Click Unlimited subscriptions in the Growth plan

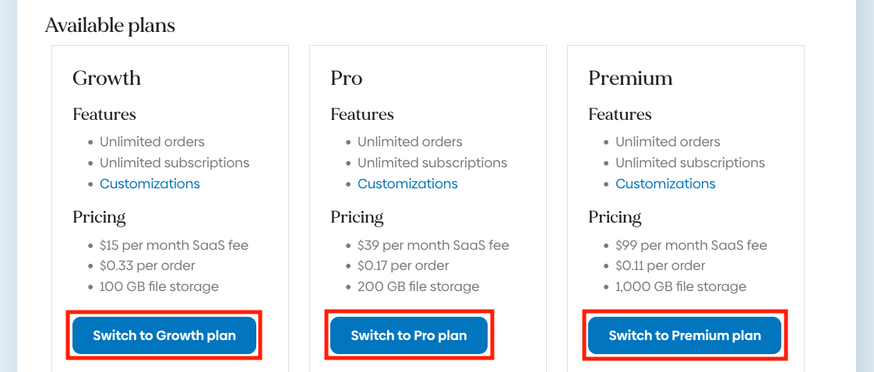coord(174,163)
